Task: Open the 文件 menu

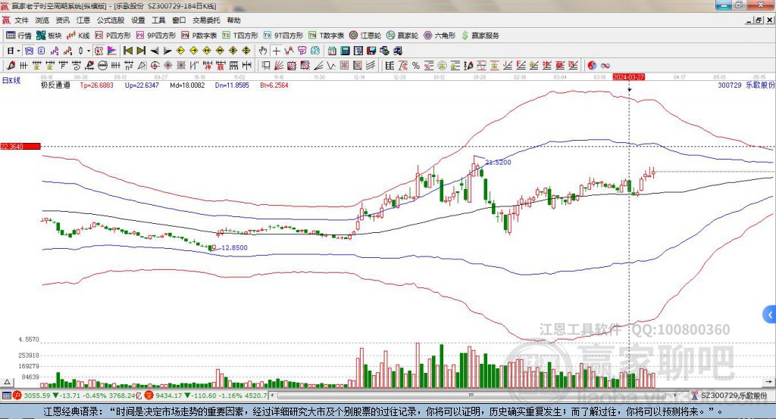Action: coord(21,20)
